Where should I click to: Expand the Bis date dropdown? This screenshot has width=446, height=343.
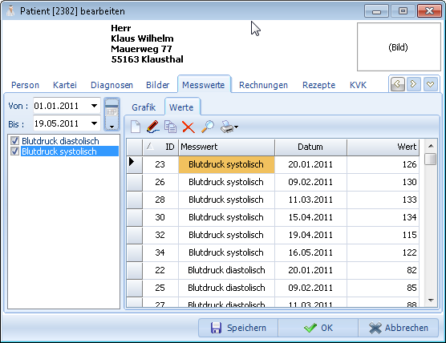pos(94,123)
